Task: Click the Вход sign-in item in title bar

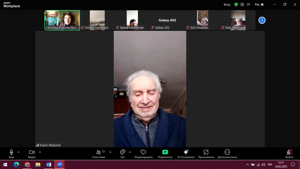Action: point(227,5)
